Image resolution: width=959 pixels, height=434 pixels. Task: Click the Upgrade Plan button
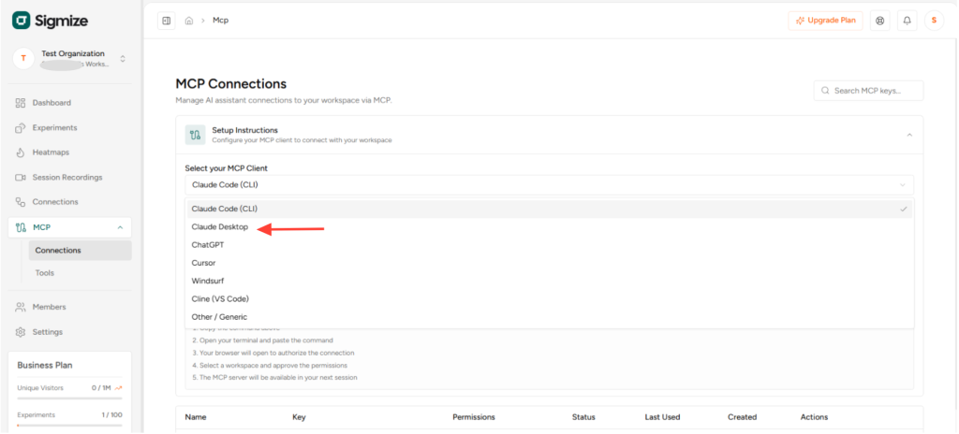tap(825, 21)
